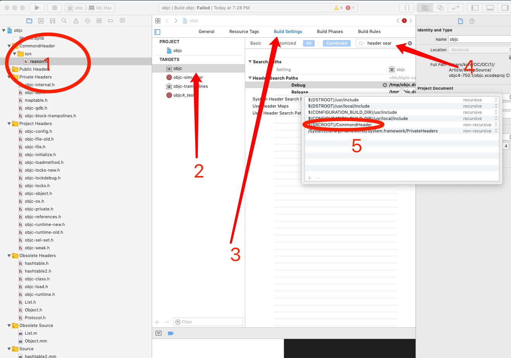Image resolution: width=511 pixels, height=358 pixels.
Task: Edit the project Name field
Action: 480,39
